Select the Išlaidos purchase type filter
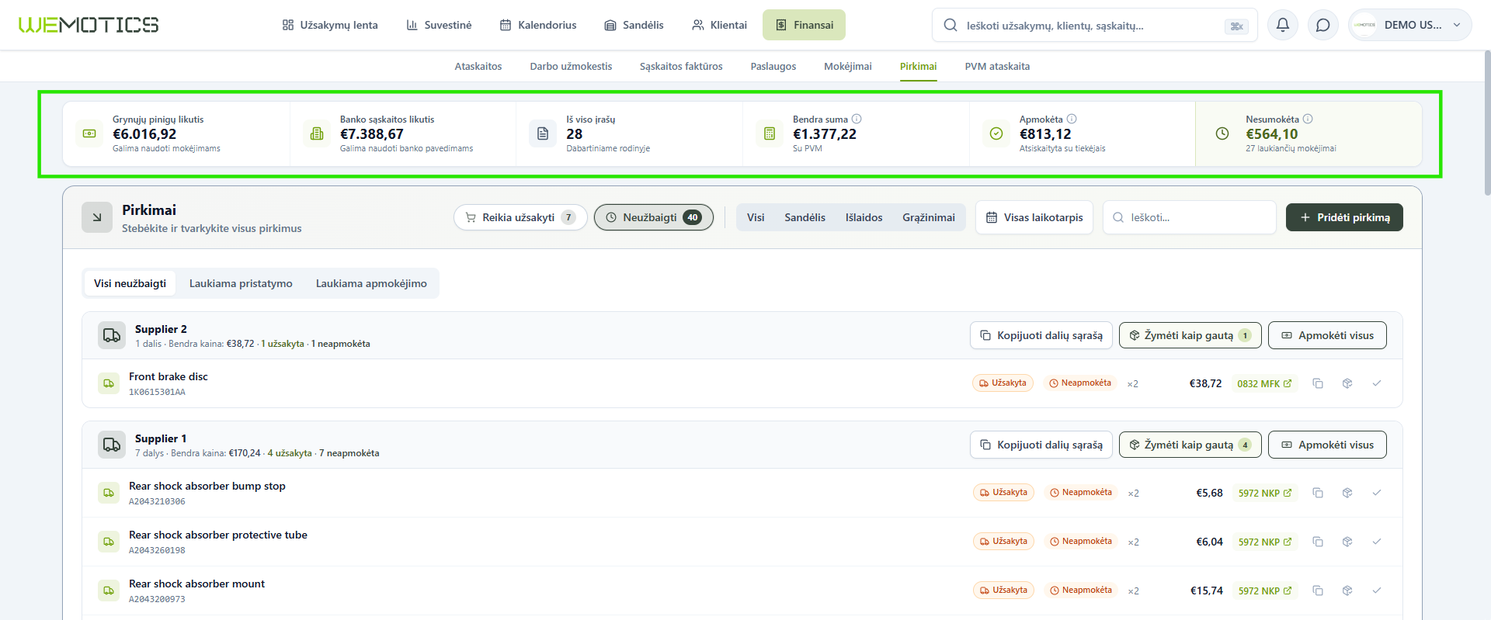 (864, 217)
